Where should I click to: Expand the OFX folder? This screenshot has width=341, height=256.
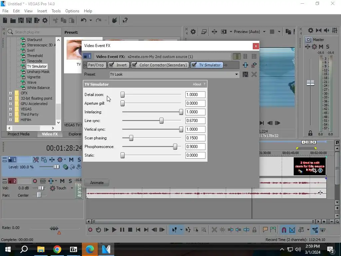(x=10, y=93)
